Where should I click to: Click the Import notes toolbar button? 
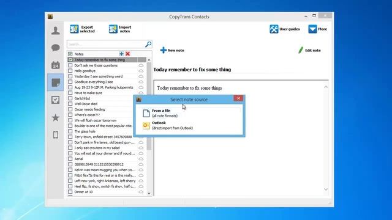[x=120, y=29]
